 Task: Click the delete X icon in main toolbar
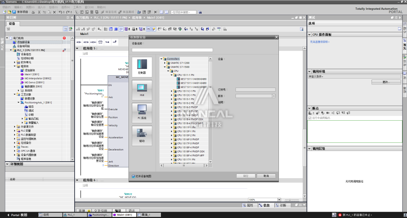click(54, 12)
